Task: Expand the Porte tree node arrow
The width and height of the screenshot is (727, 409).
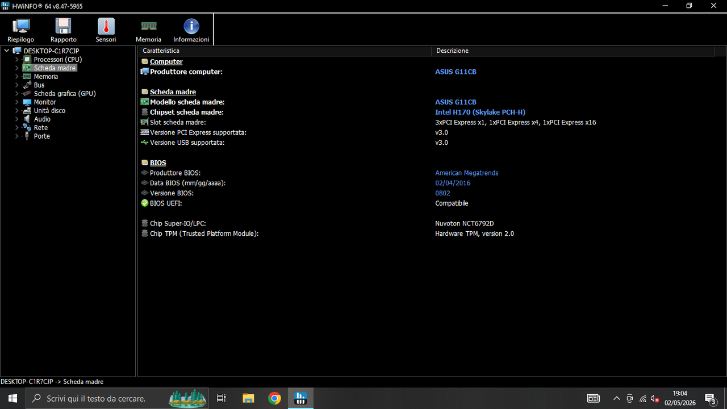Action: pyautogui.click(x=17, y=136)
